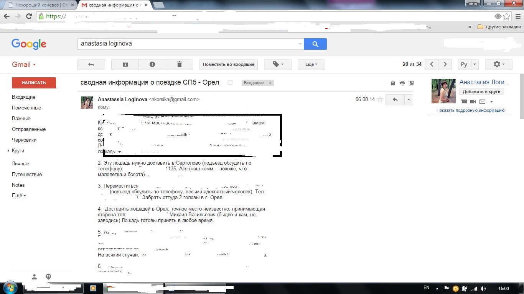This screenshot has height=294, width=524.
Task: Click the blue search magnifier button
Action: pyautogui.click(x=315, y=44)
